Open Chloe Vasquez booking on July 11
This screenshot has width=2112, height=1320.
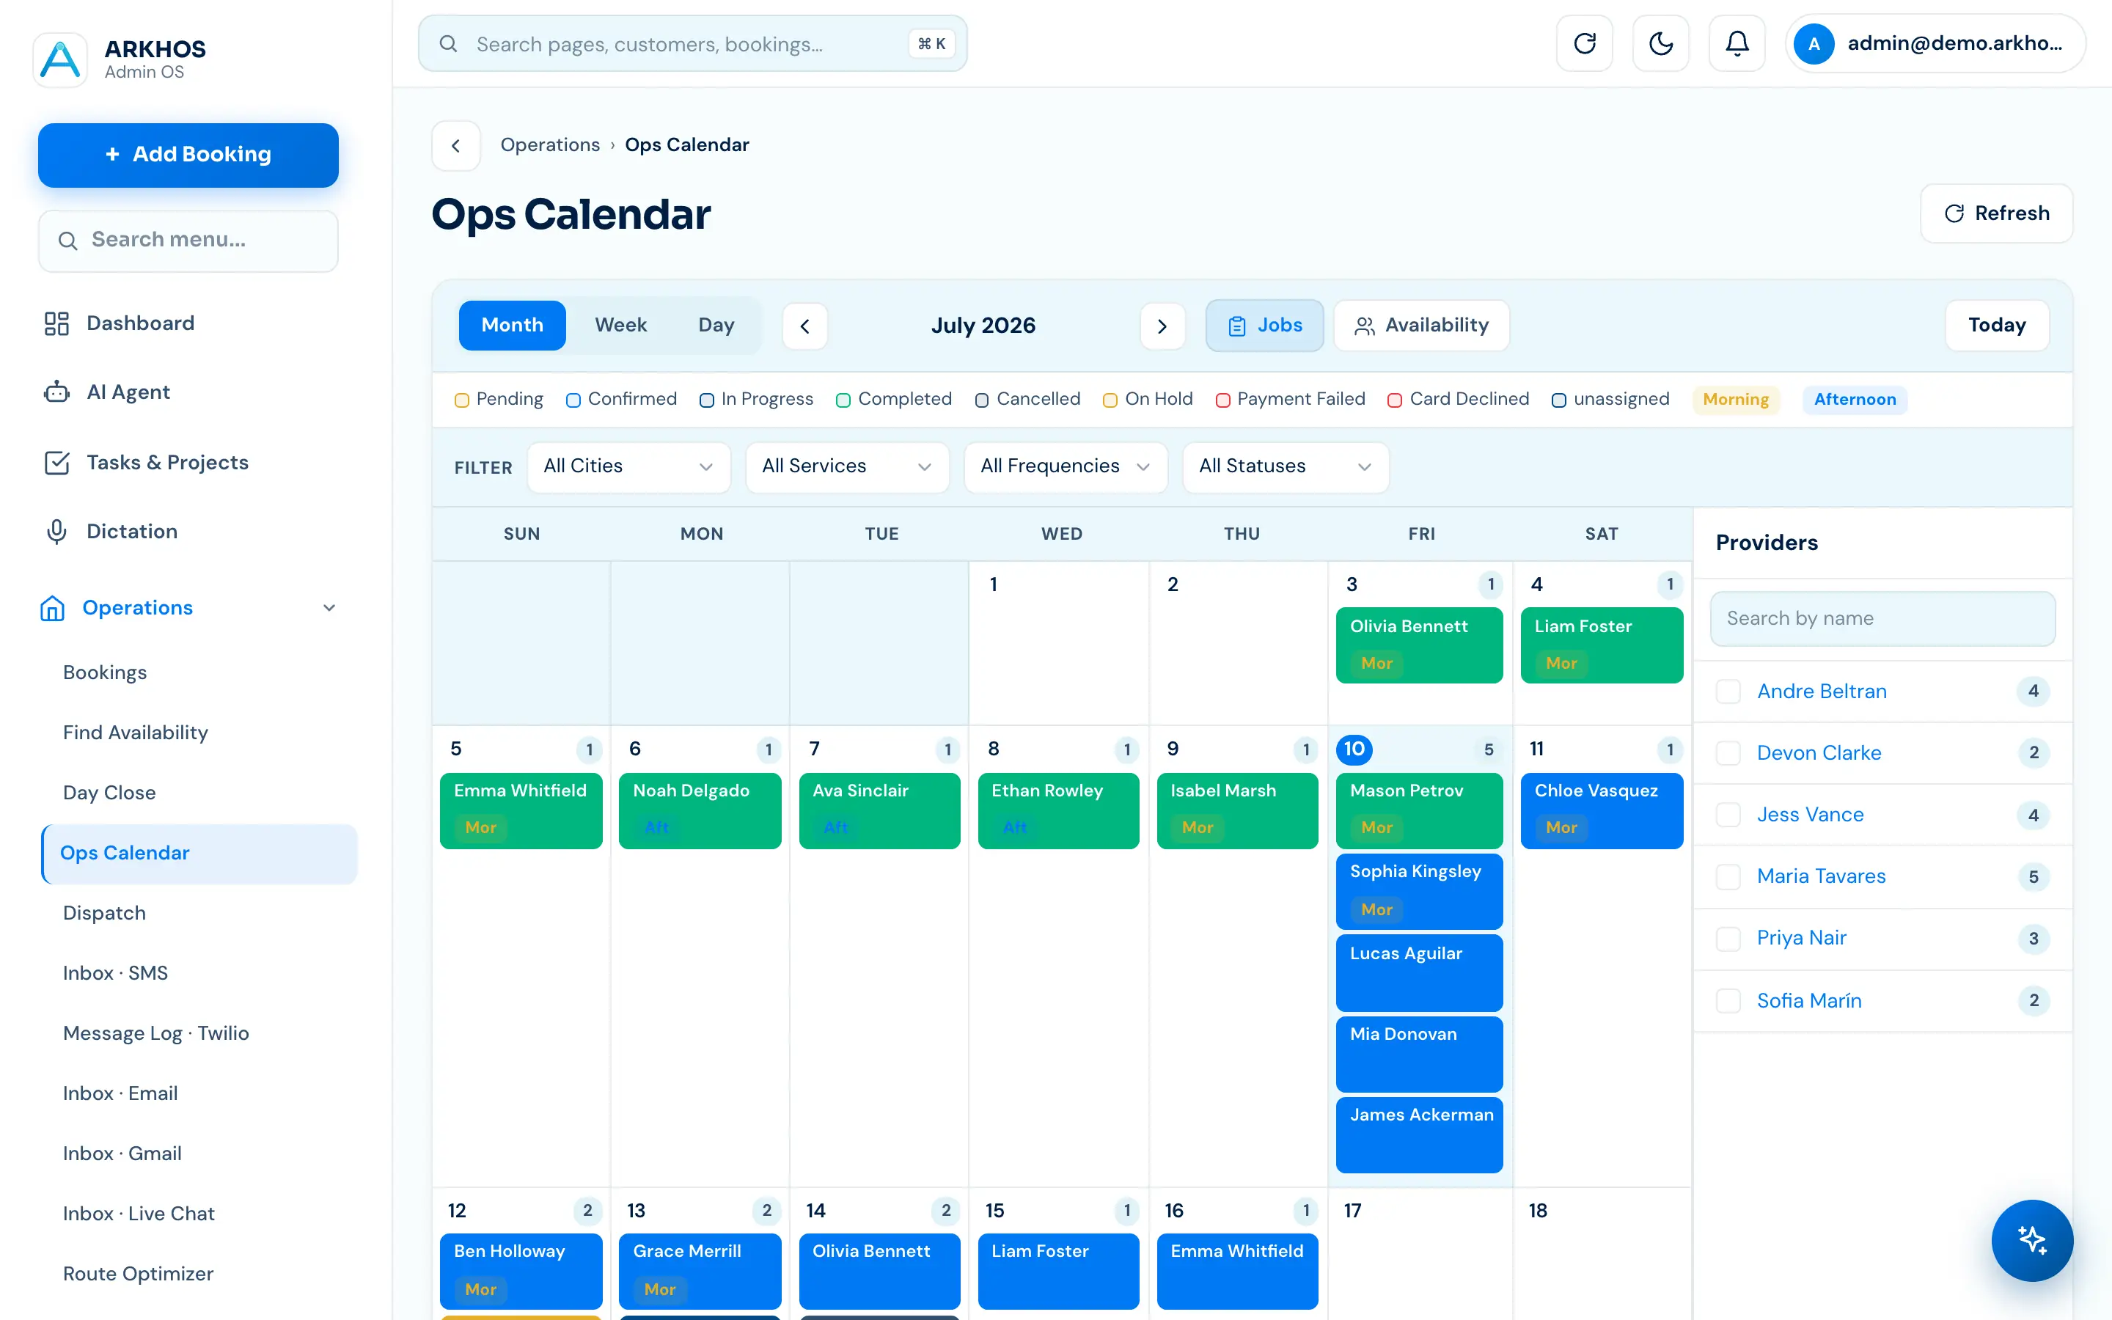point(1602,811)
